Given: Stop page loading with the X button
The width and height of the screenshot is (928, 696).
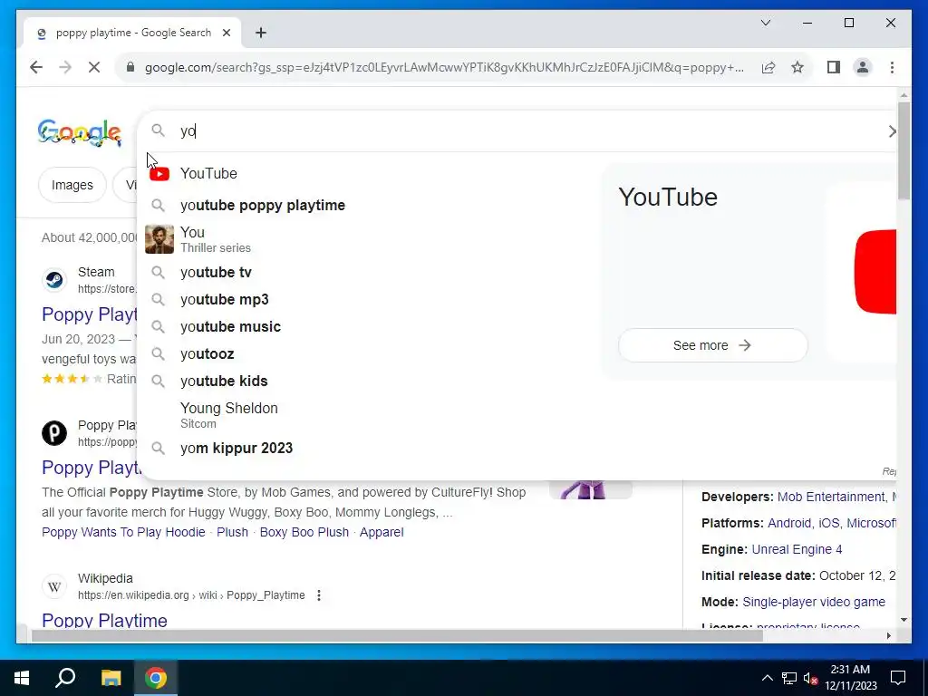Looking at the screenshot, I should pyautogui.click(x=94, y=67).
